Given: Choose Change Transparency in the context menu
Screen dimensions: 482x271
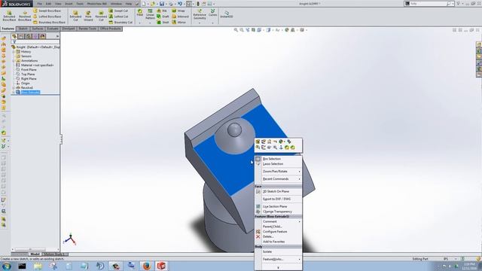Looking at the screenshot, I should click(278, 212).
